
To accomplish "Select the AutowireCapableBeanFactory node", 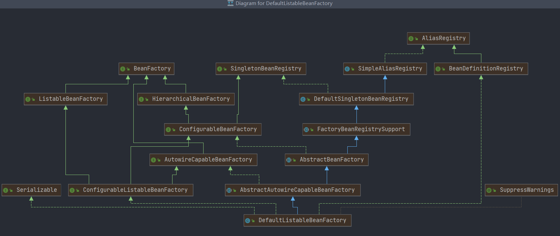I will (x=203, y=160).
